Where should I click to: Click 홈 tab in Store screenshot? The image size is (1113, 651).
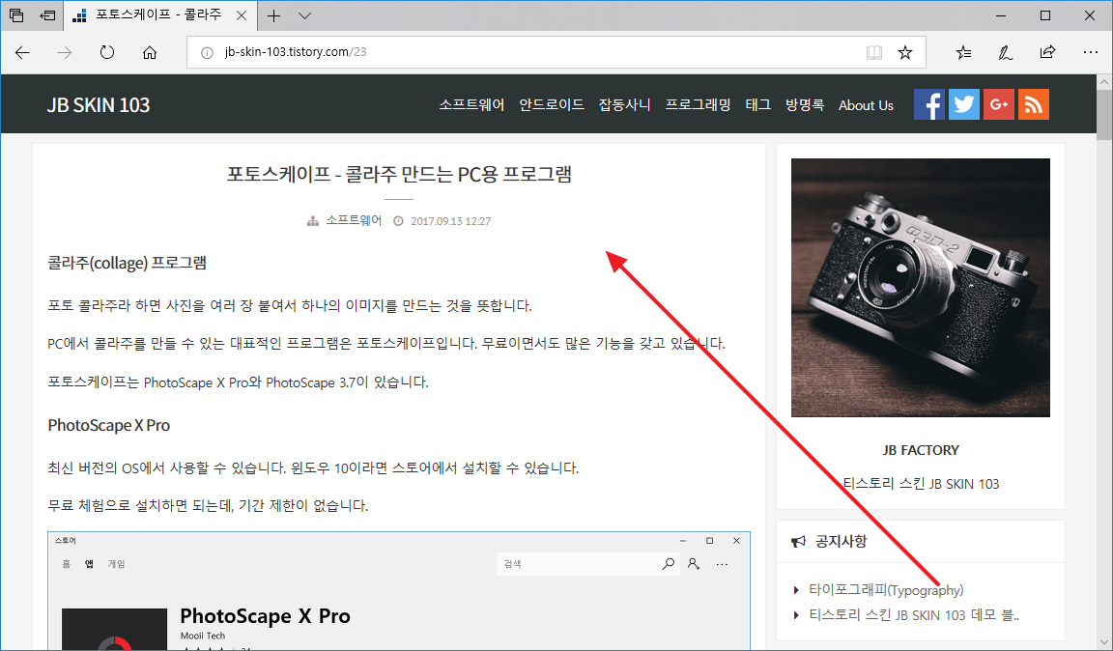[66, 564]
